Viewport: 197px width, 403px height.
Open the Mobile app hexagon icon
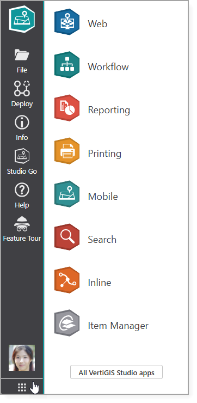(x=67, y=194)
